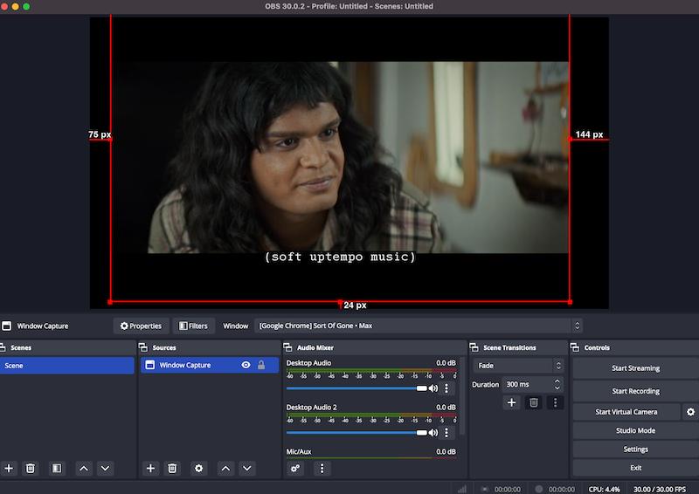Screen dimensions: 699x494
Task: Open scene filters icon in Scenes panel
Action: tap(57, 468)
